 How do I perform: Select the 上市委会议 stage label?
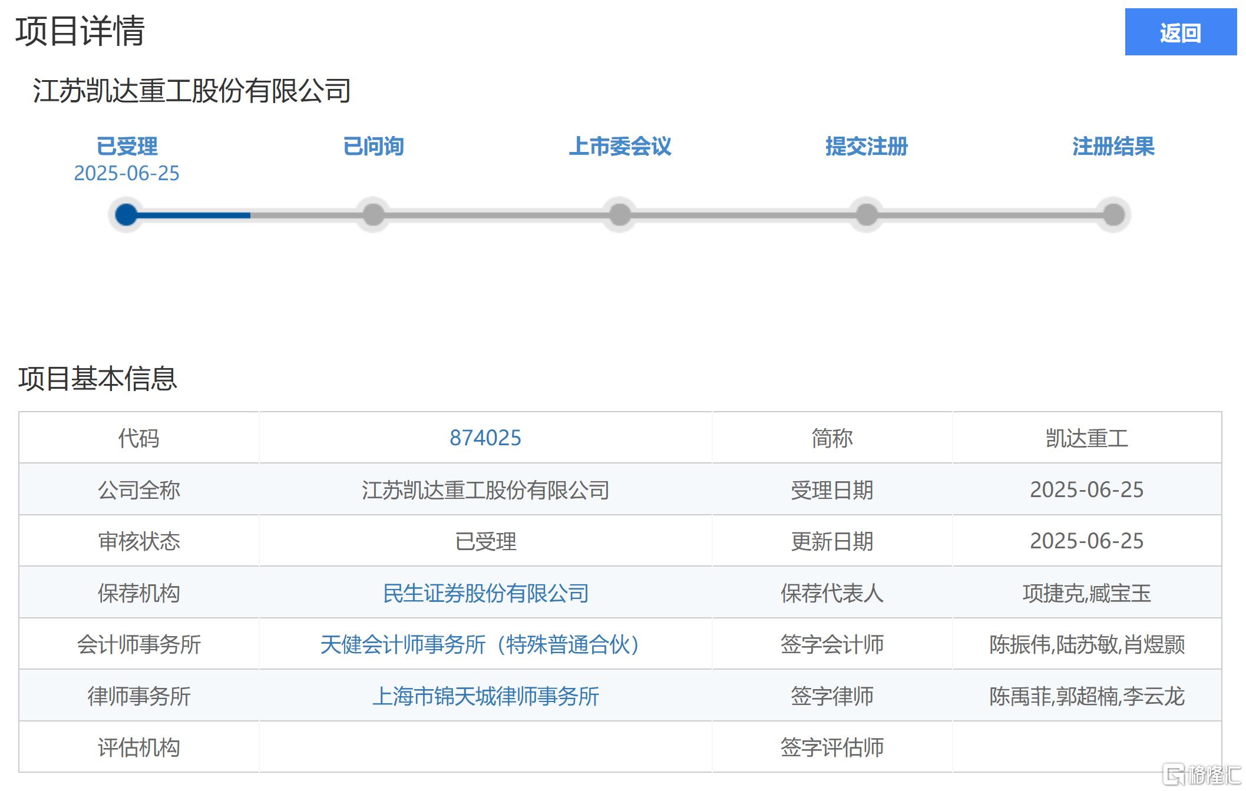pyautogui.click(x=620, y=146)
